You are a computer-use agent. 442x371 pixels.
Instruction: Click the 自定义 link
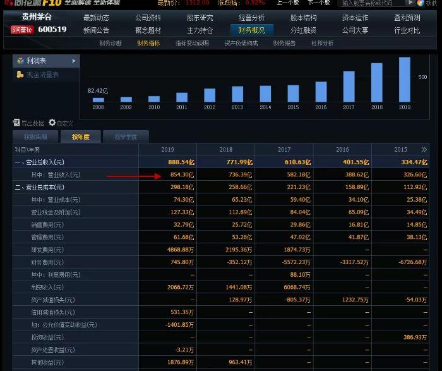pyautogui.click(x=65, y=123)
